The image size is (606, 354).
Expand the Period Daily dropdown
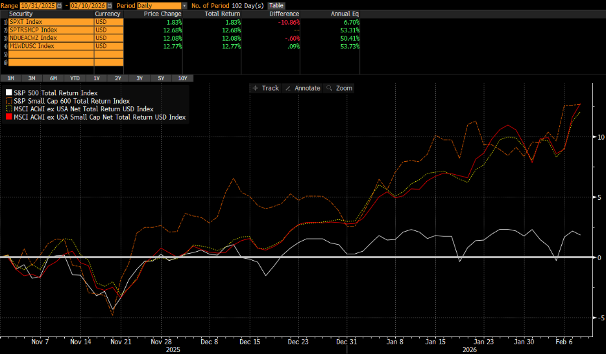pyautogui.click(x=184, y=5)
